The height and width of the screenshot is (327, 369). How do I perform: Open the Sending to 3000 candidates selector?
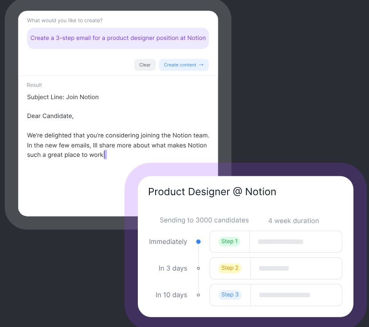pyautogui.click(x=204, y=220)
